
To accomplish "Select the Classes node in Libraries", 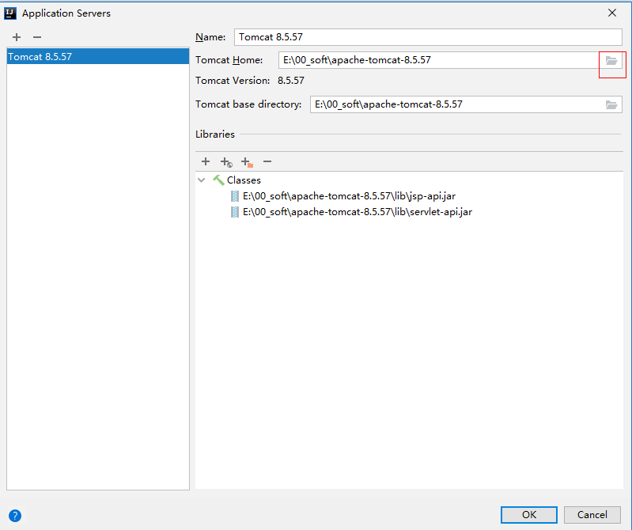I will [244, 180].
